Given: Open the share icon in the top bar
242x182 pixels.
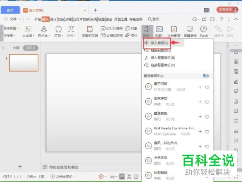Looking at the screenshot, I should pyautogui.click(x=204, y=19).
